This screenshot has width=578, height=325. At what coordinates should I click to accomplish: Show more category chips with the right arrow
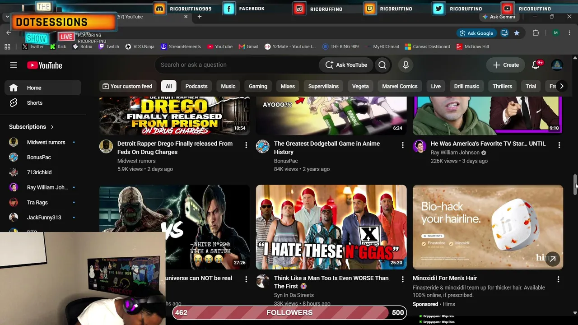[561, 86]
